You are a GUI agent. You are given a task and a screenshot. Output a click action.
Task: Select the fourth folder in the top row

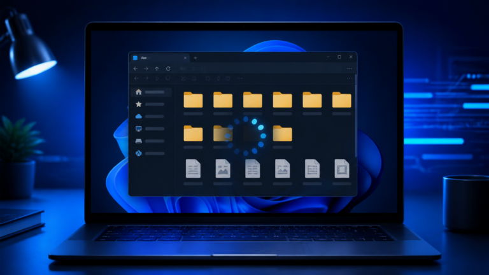(282, 100)
